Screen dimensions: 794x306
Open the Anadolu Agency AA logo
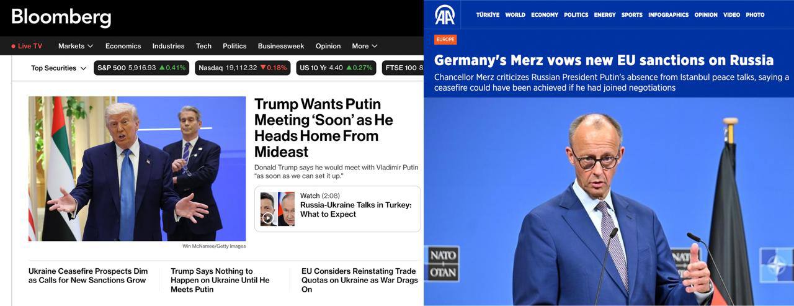click(444, 14)
